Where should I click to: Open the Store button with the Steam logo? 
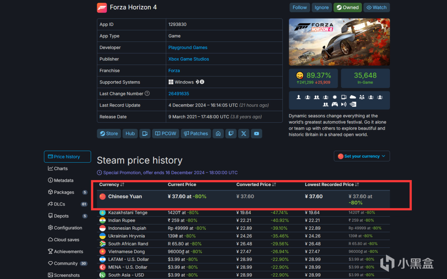[109, 134]
